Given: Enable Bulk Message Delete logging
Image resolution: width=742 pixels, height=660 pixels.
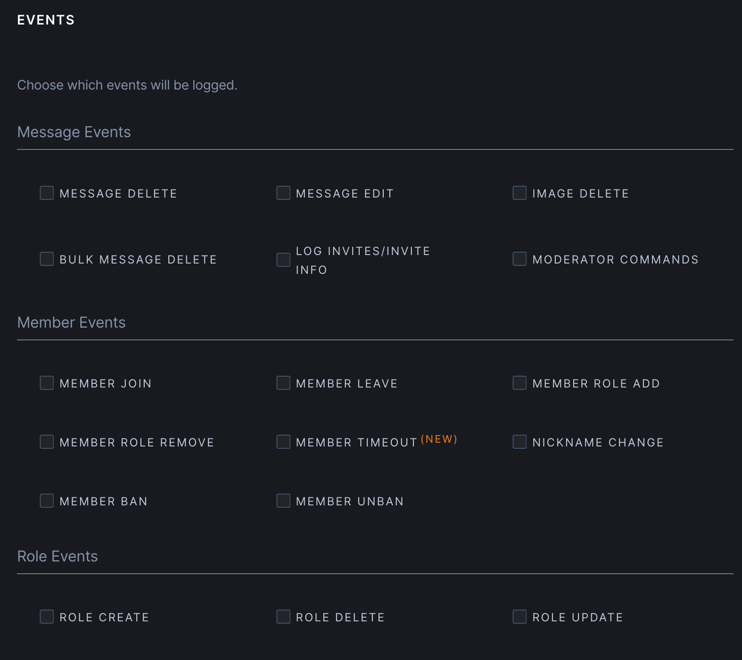Looking at the screenshot, I should click(x=47, y=259).
